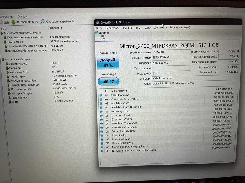Image resolution: width=245 pixels, height=183 pixels.
Task: Click the Напруга батареї voltage icon
Action: [x=9, y=94]
